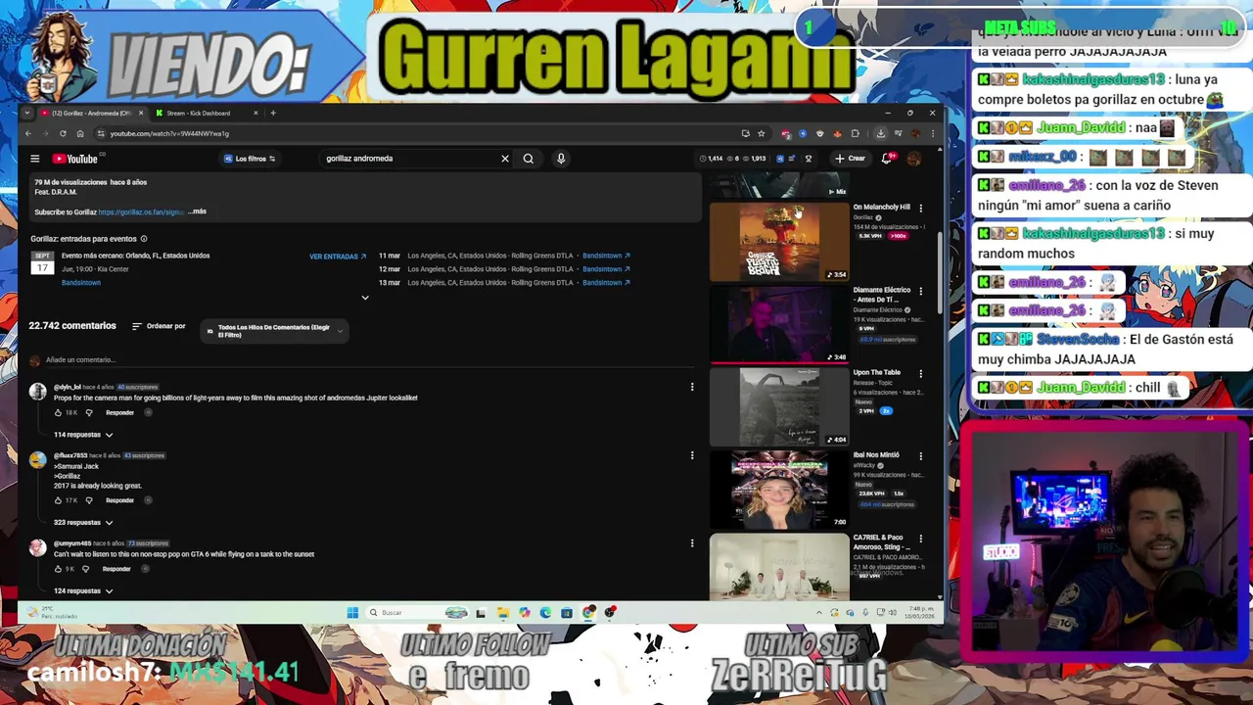
Task: Like the comment by @fluxx7853
Action: (58, 500)
